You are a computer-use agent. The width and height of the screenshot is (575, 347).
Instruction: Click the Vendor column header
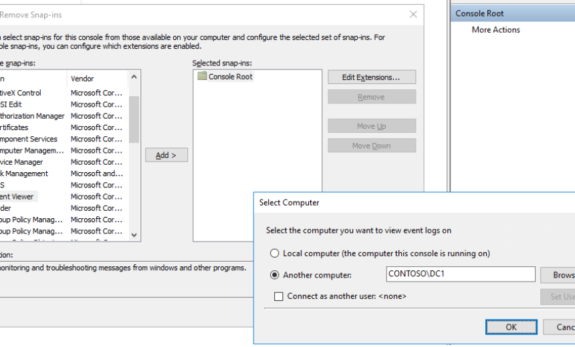pos(97,78)
